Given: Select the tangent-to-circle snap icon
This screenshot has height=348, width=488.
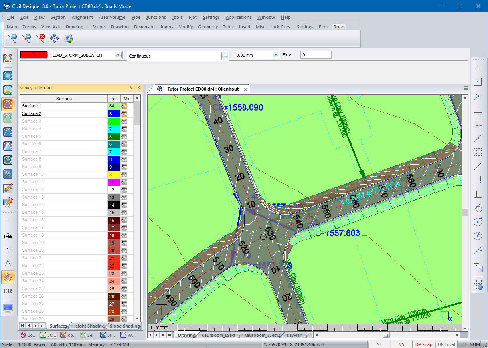Looking at the screenshot, I should pyautogui.click(x=478, y=208).
